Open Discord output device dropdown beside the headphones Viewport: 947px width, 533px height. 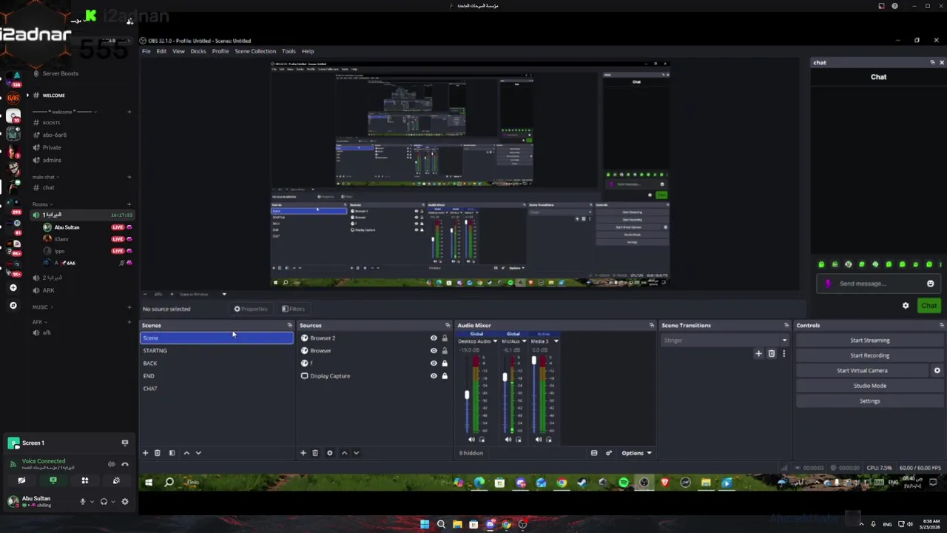[113, 501]
